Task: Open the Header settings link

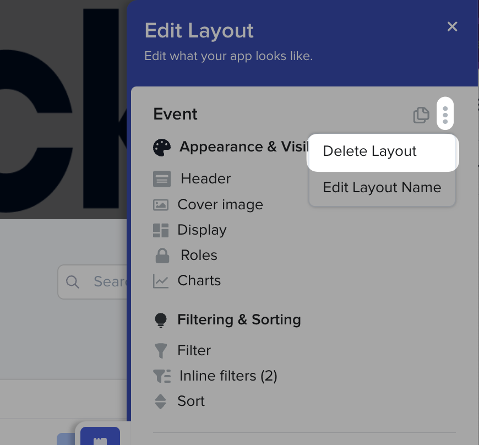Action: pos(205,179)
